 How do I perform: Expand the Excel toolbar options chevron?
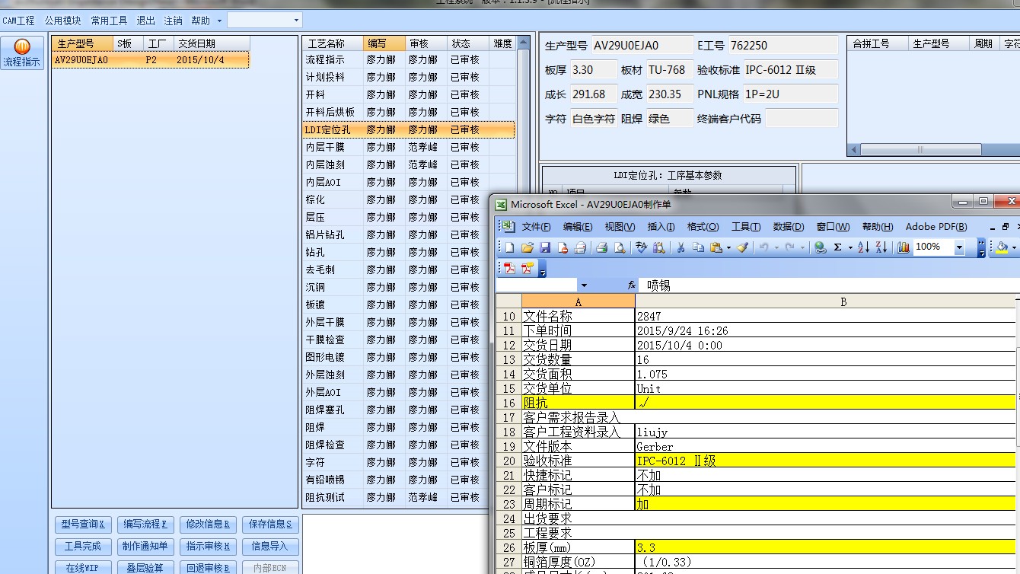[x=981, y=247]
